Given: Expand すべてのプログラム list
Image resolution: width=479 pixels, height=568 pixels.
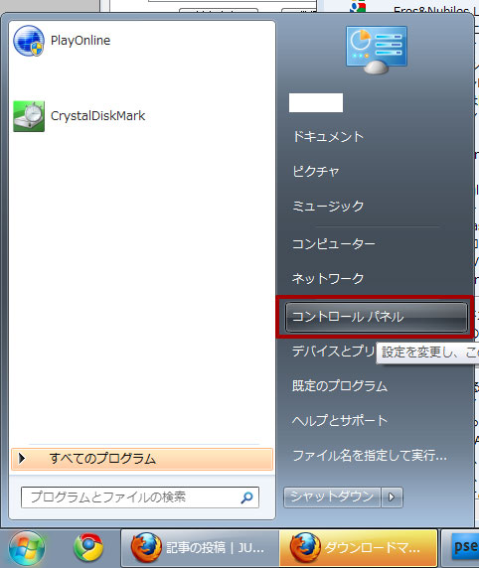Looking at the screenshot, I should pos(142,459).
